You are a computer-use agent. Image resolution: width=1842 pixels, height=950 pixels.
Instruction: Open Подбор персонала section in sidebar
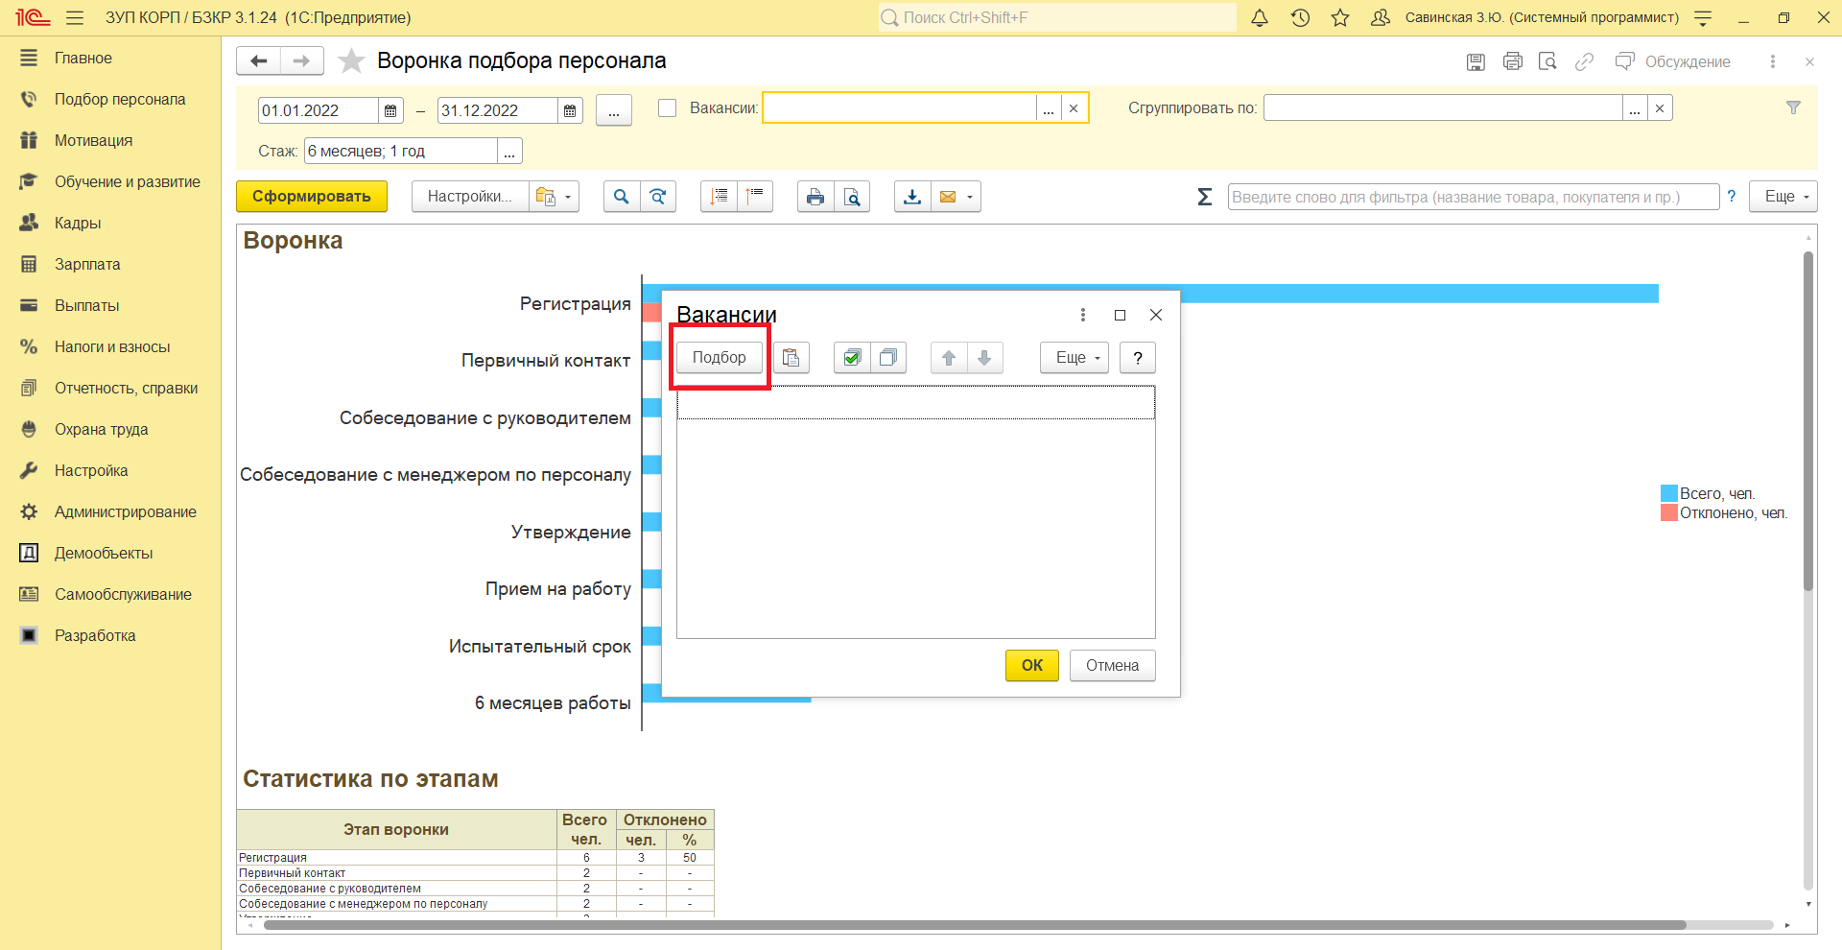120,100
